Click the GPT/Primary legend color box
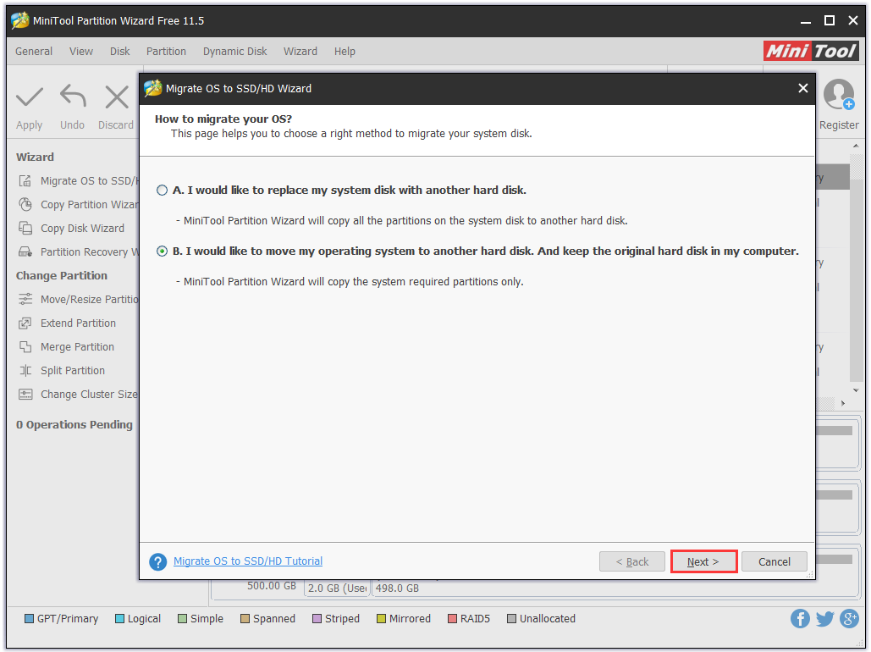The width and height of the screenshot is (871, 652). (x=30, y=619)
